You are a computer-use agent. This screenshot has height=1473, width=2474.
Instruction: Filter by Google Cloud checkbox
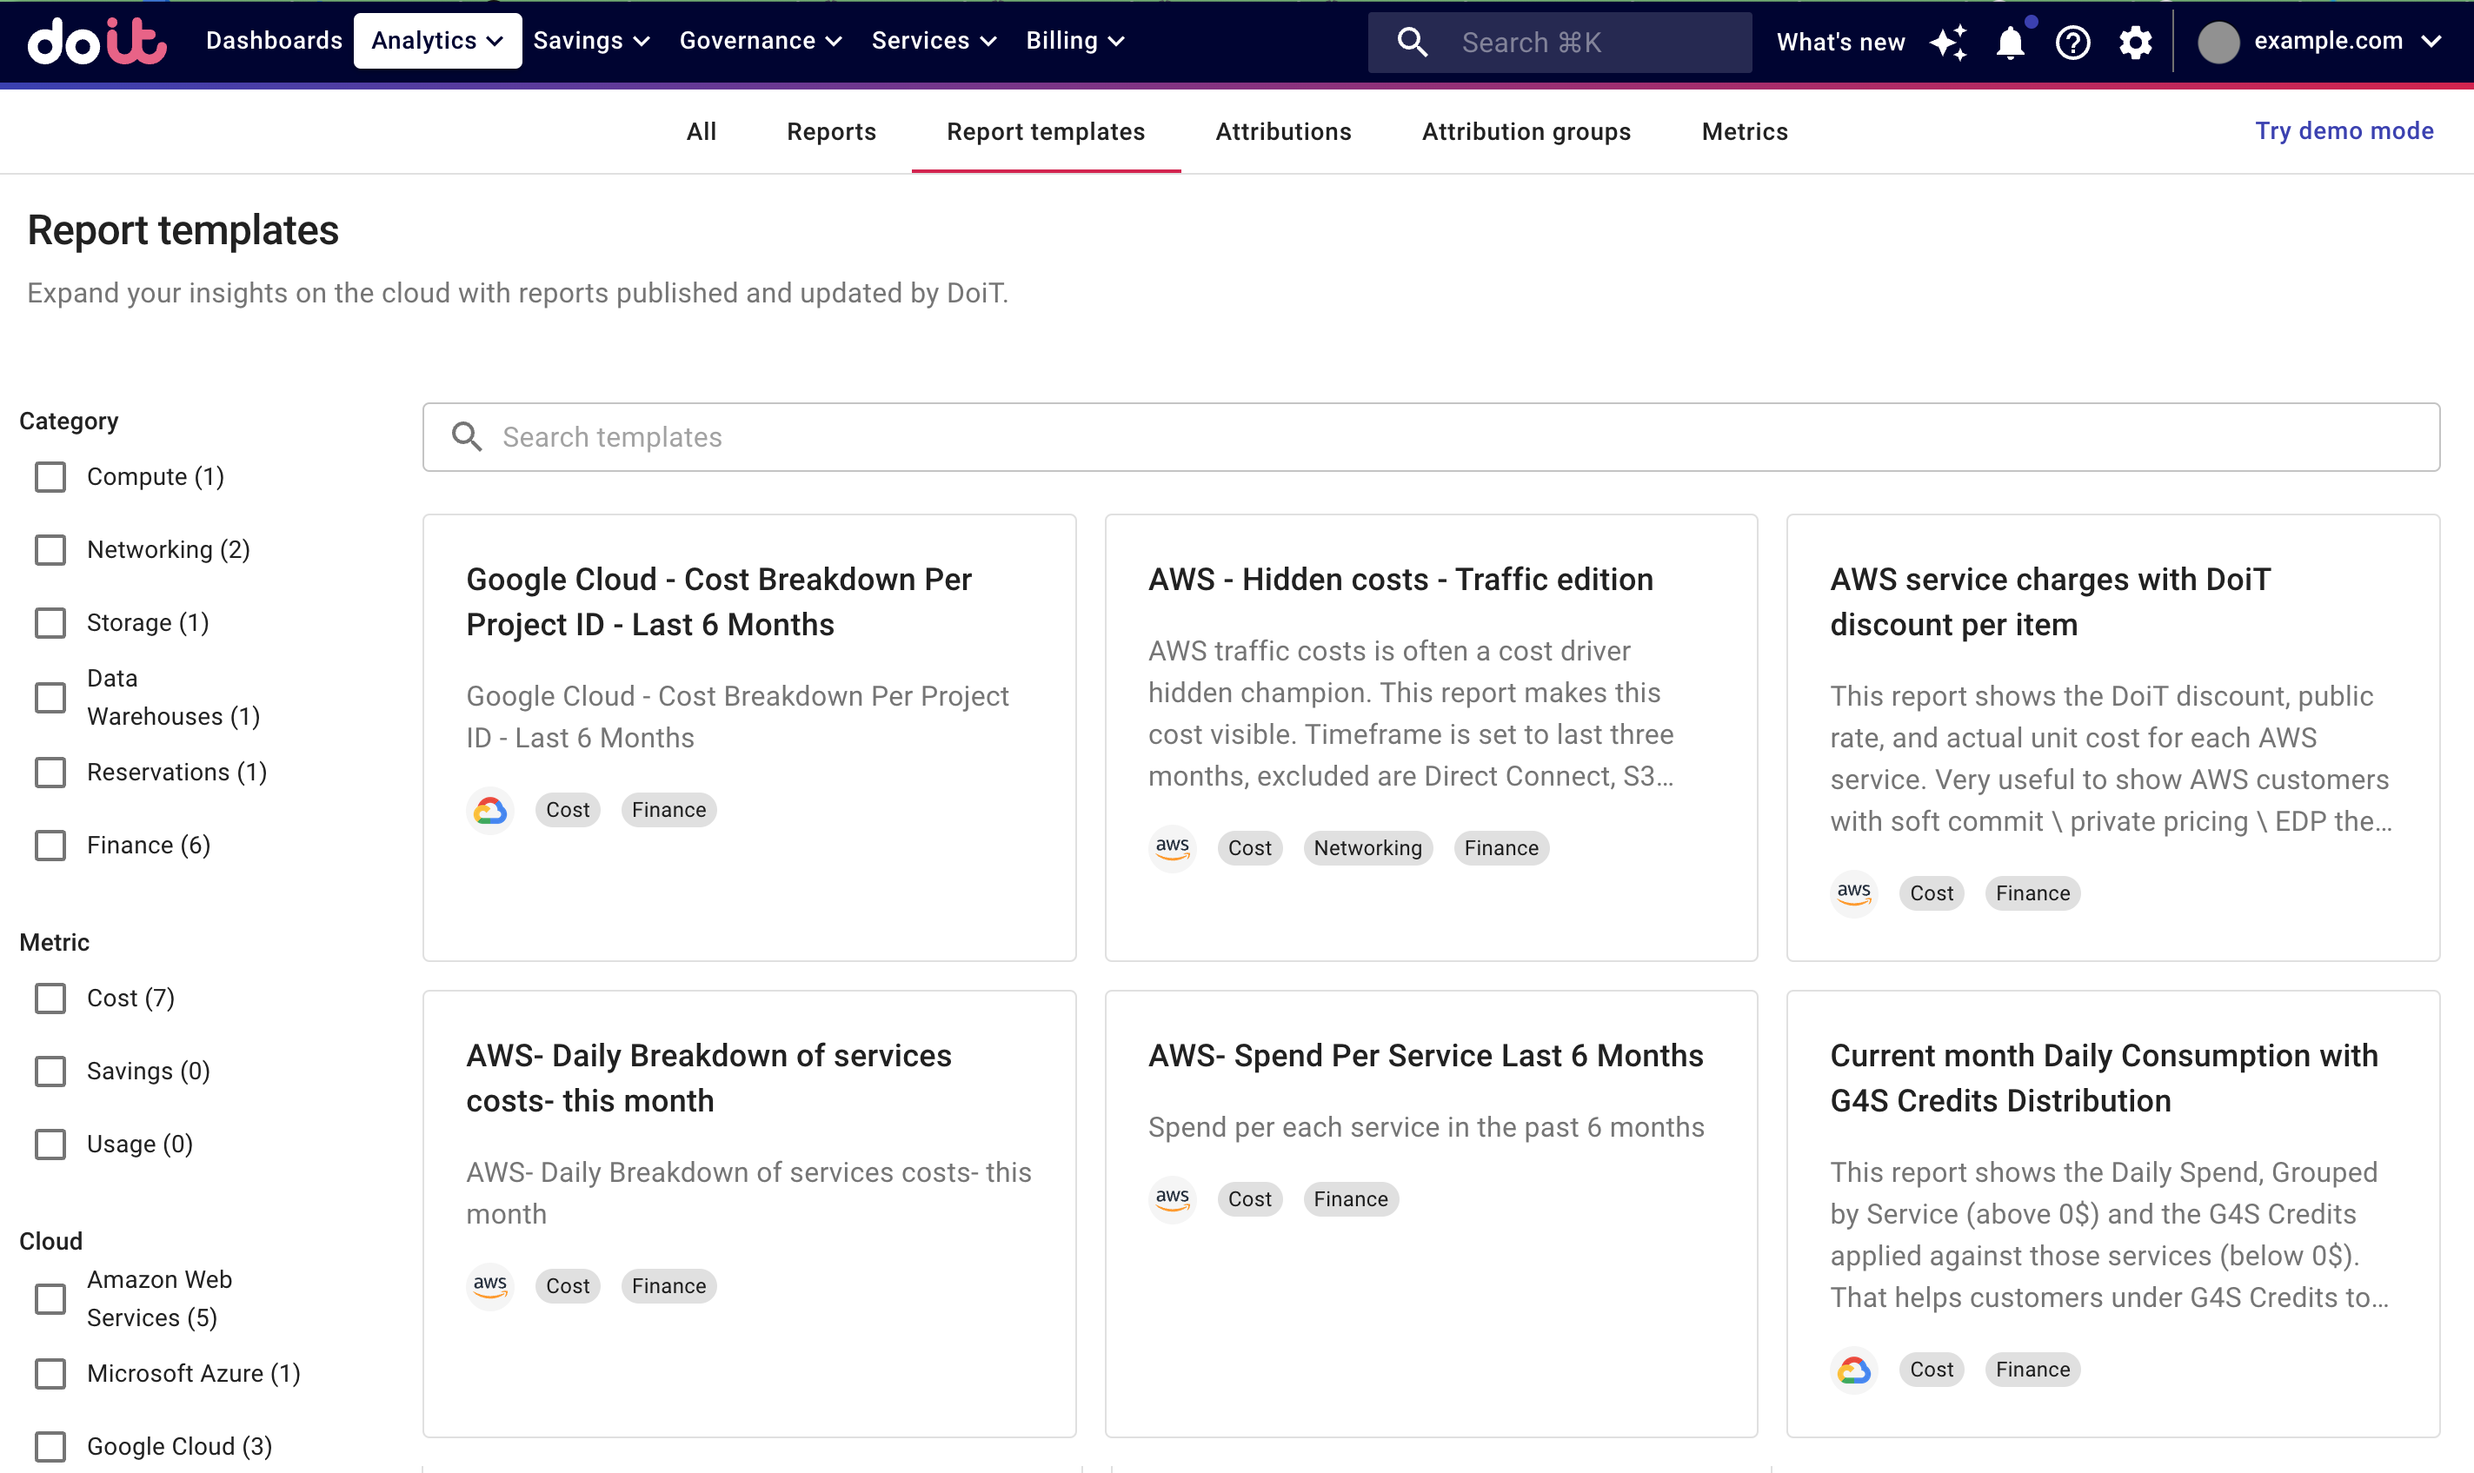coord(50,1446)
